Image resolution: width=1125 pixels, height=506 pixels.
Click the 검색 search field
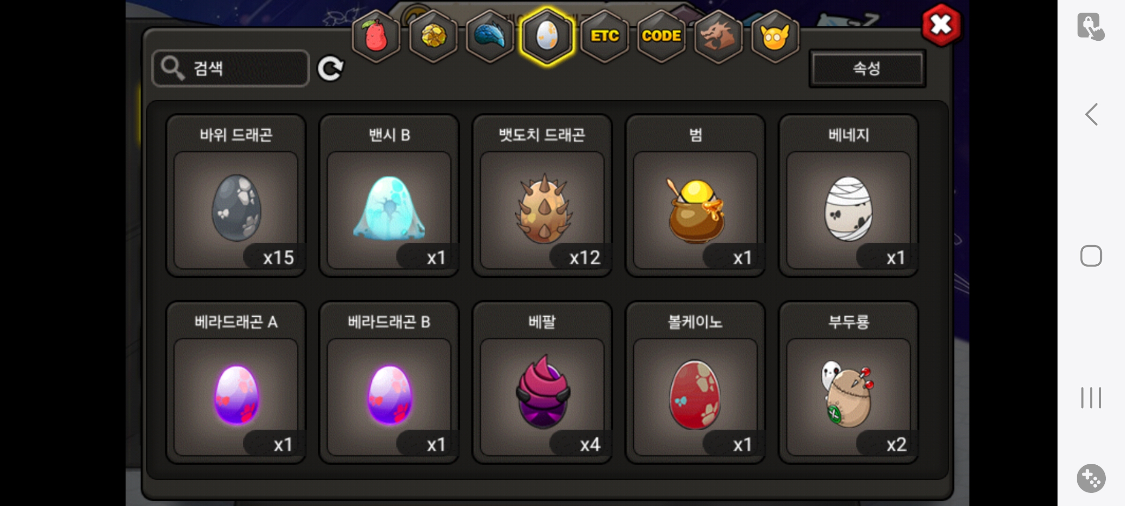pos(231,68)
